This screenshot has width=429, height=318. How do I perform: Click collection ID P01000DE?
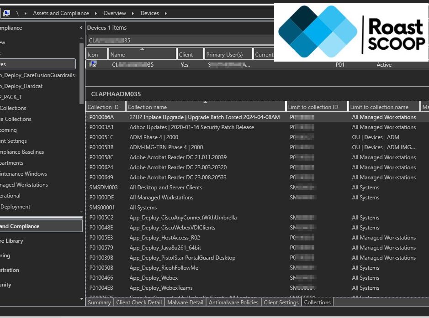pos(101,198)
